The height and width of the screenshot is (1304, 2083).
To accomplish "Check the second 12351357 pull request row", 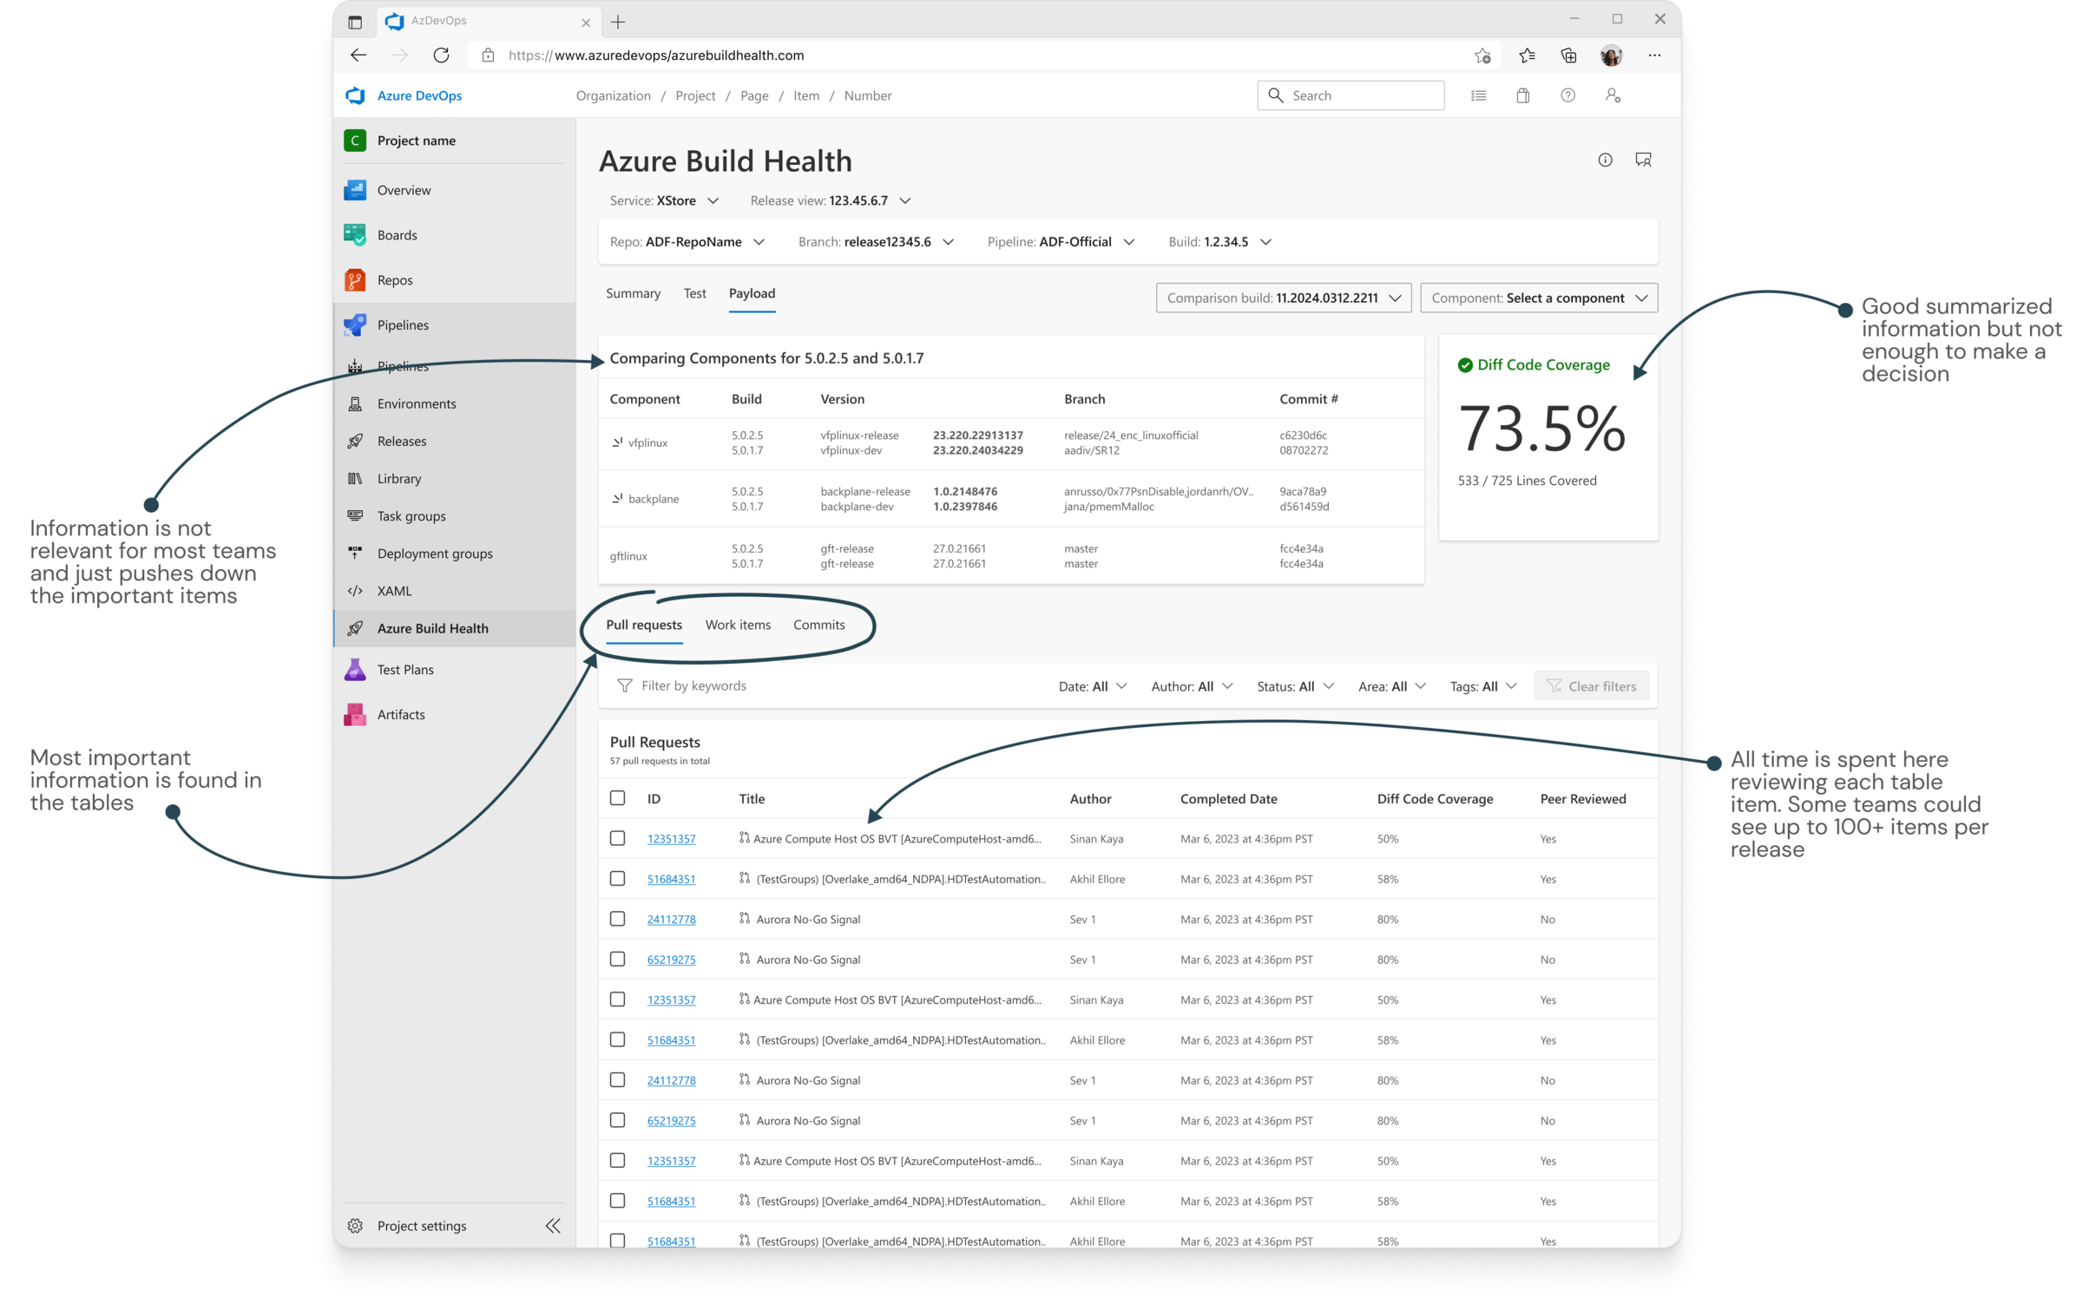I will coord(617,999).
